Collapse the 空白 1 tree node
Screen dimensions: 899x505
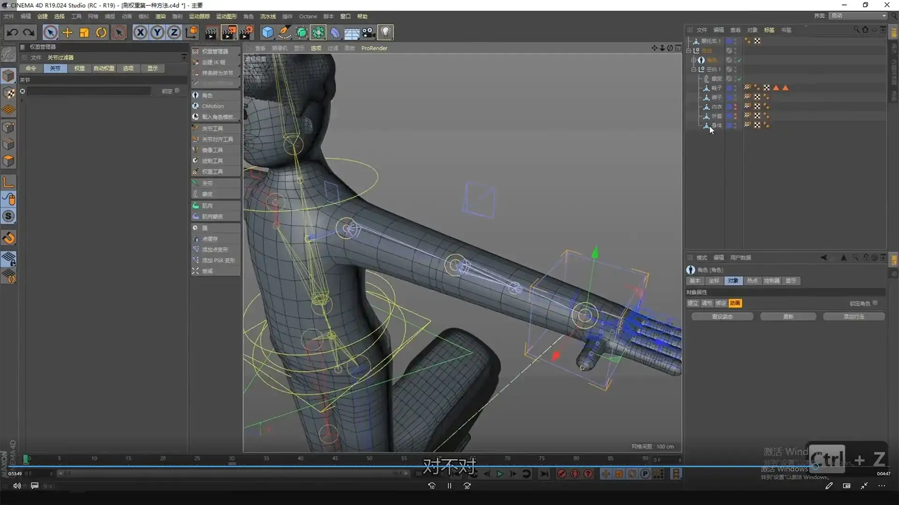pyautogui.click(x=693, y=69)
